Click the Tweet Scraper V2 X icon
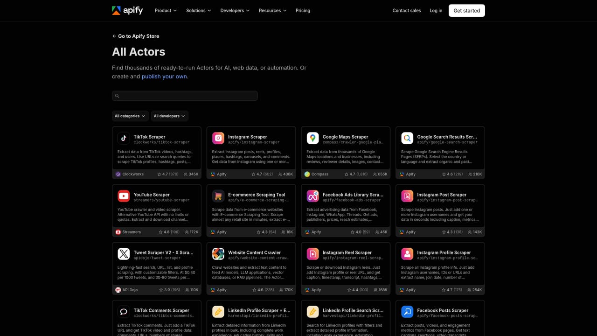597x336 pixels. click(124, 254)
